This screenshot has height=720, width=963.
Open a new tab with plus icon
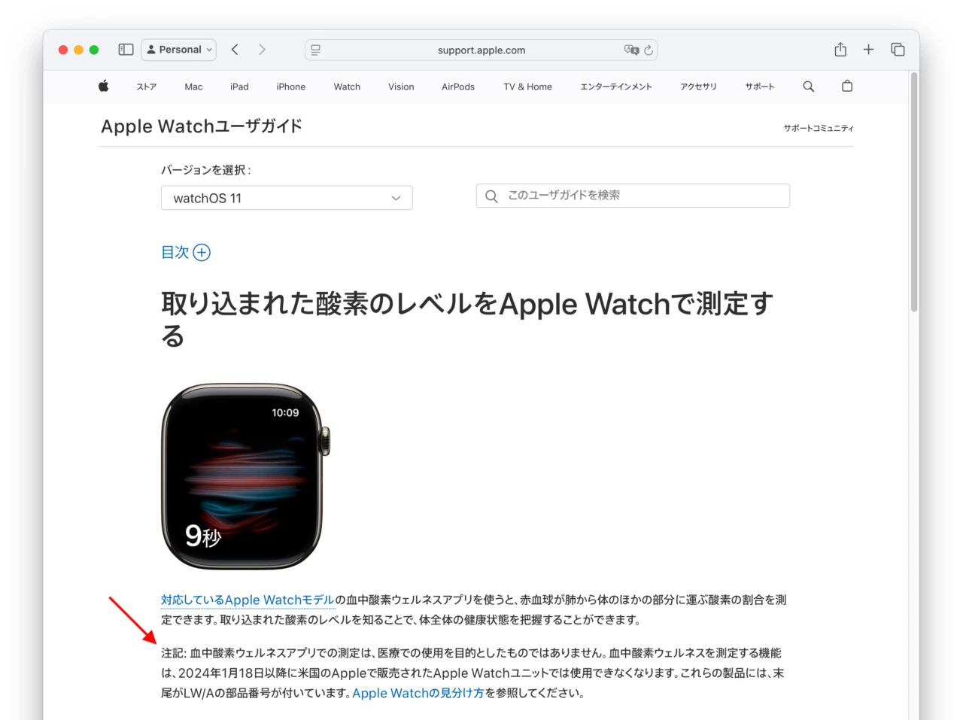pyautogui.click(x=868, y=50)
